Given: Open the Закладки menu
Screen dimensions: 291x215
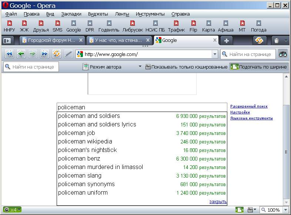Looking at the screenshot, I should (x=71, y=14).
